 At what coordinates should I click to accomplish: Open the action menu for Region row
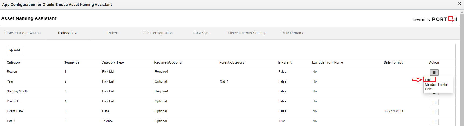[x=434, y=72]
